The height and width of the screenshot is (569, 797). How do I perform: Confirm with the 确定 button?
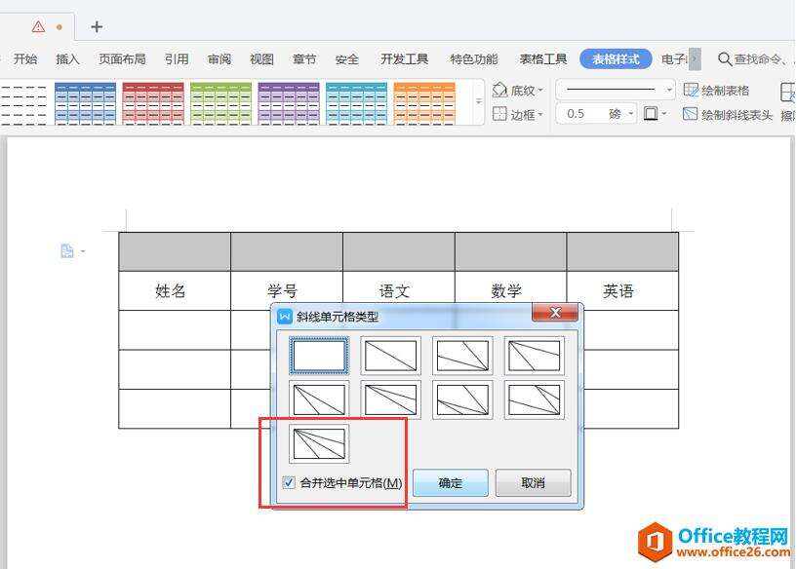point(451,482)
